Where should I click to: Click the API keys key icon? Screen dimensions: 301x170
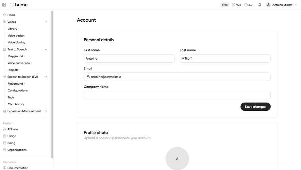[x=5, y=129]
